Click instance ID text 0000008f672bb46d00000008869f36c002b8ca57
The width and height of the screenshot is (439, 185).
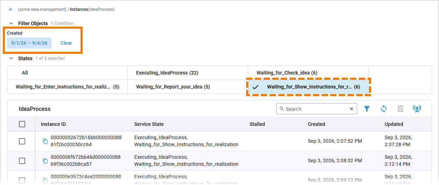click(x=86, y=161)
